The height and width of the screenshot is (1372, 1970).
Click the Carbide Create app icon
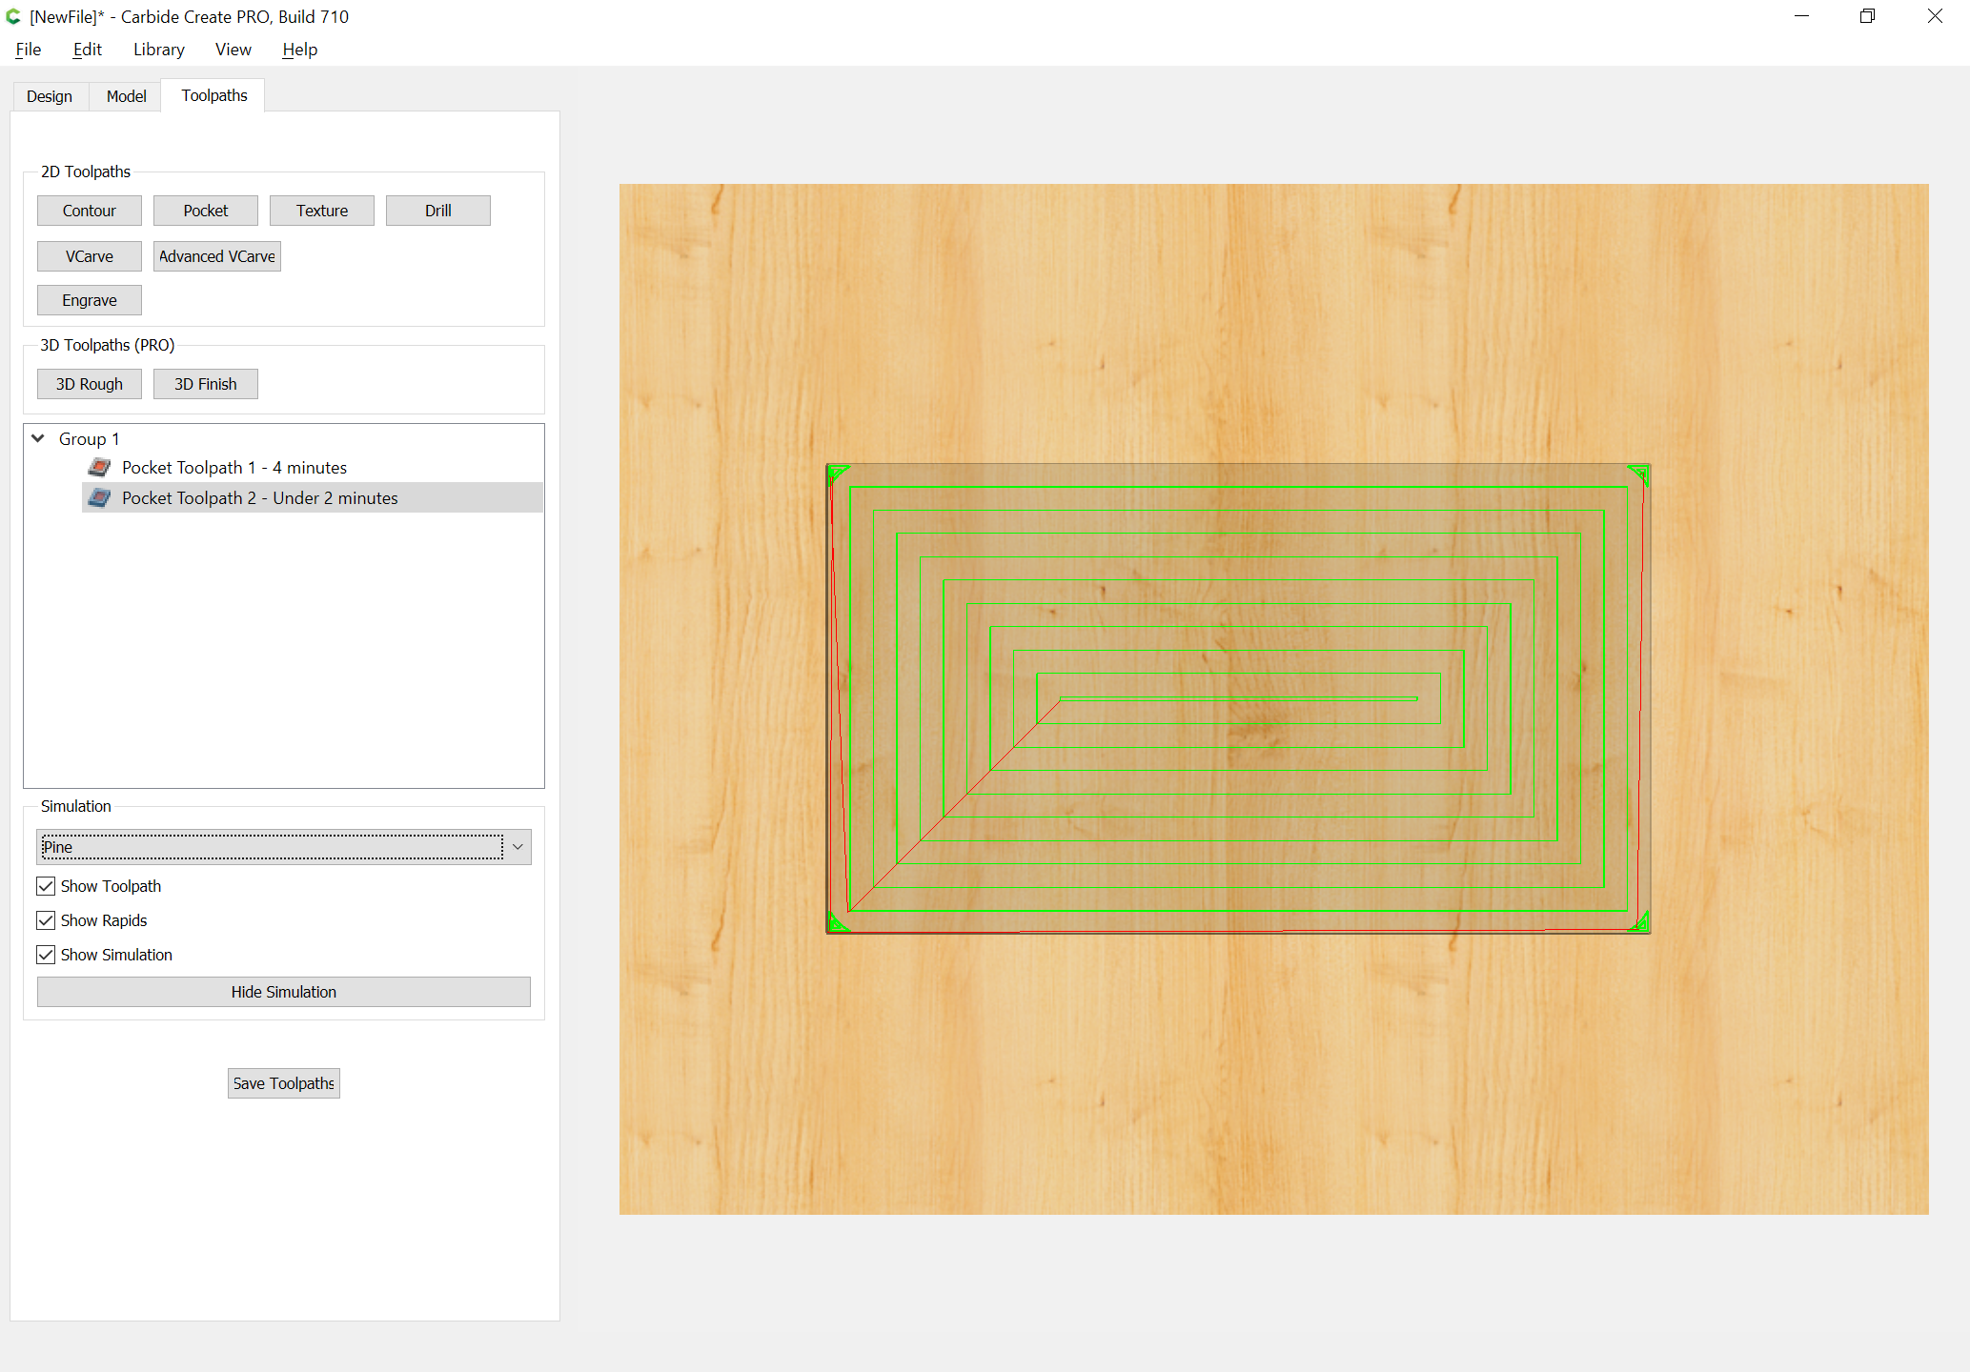point(13,17)
